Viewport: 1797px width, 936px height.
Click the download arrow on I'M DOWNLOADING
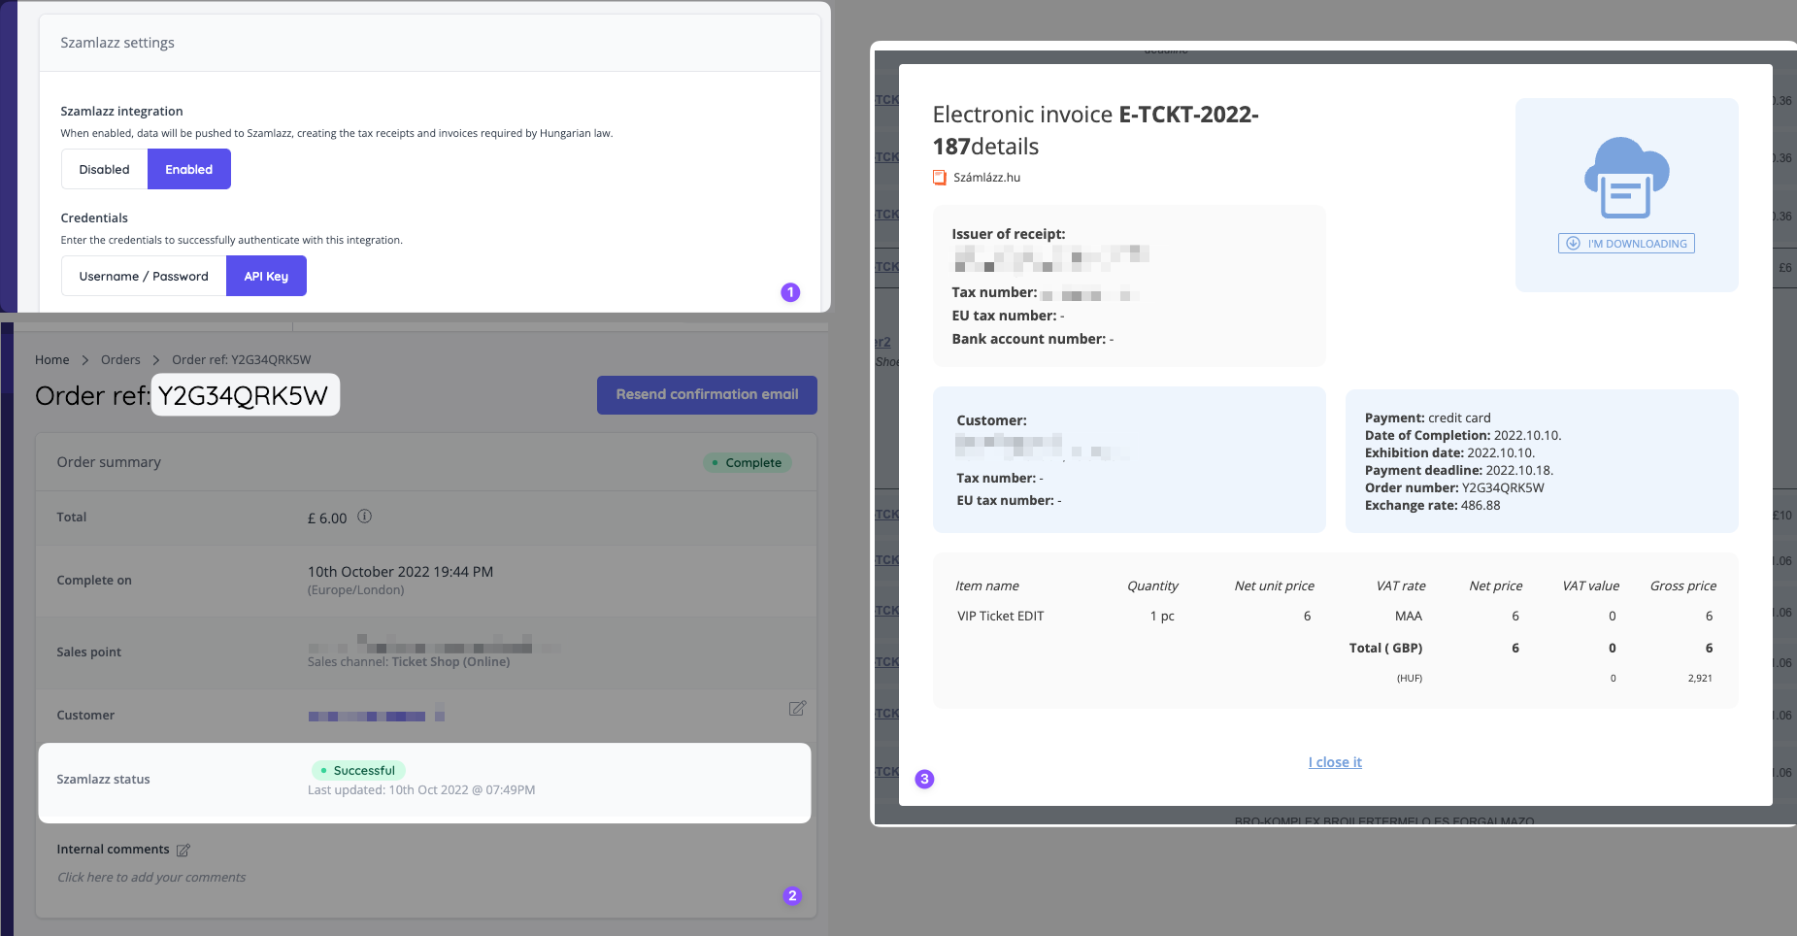point(1573,243)
